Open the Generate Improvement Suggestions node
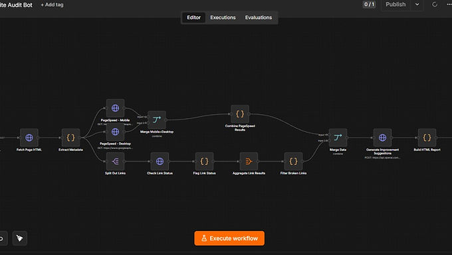This screenshot has width=452, height=255. pos(382,138)
